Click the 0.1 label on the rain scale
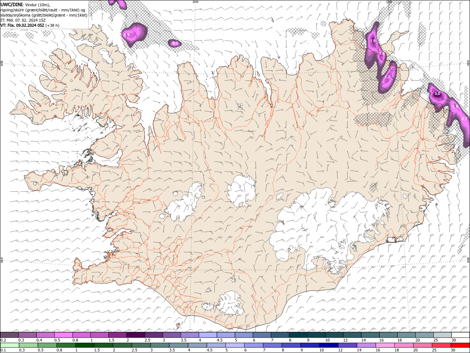The image size is (470, 353). (3, 350)
